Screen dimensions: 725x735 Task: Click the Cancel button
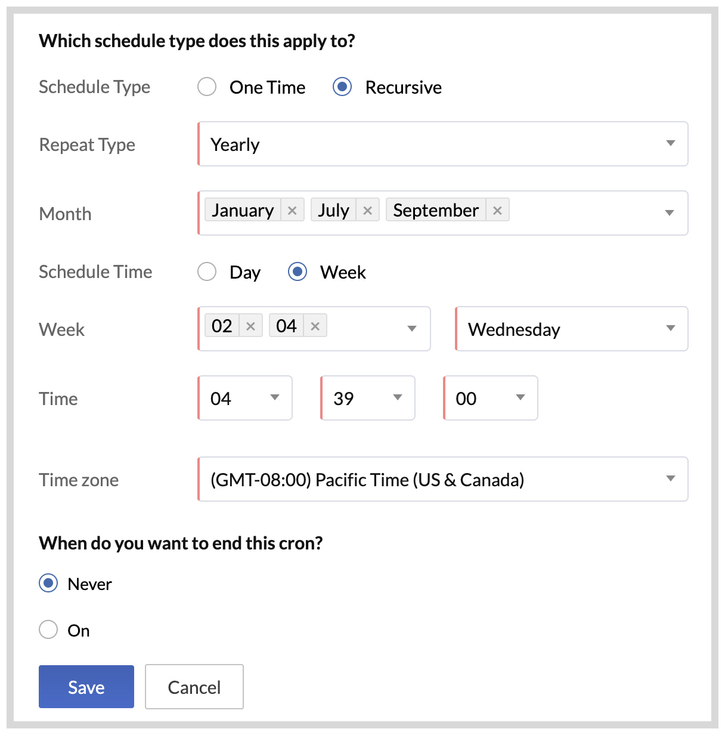pos(194,687)
